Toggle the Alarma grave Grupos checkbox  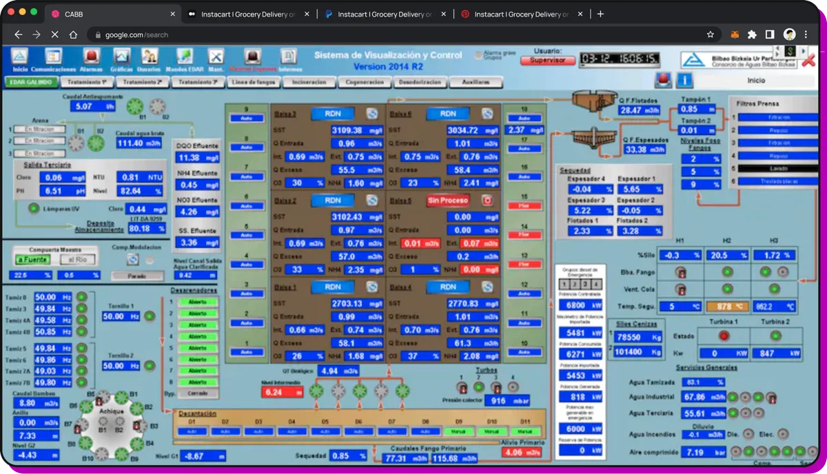point(477,53)
